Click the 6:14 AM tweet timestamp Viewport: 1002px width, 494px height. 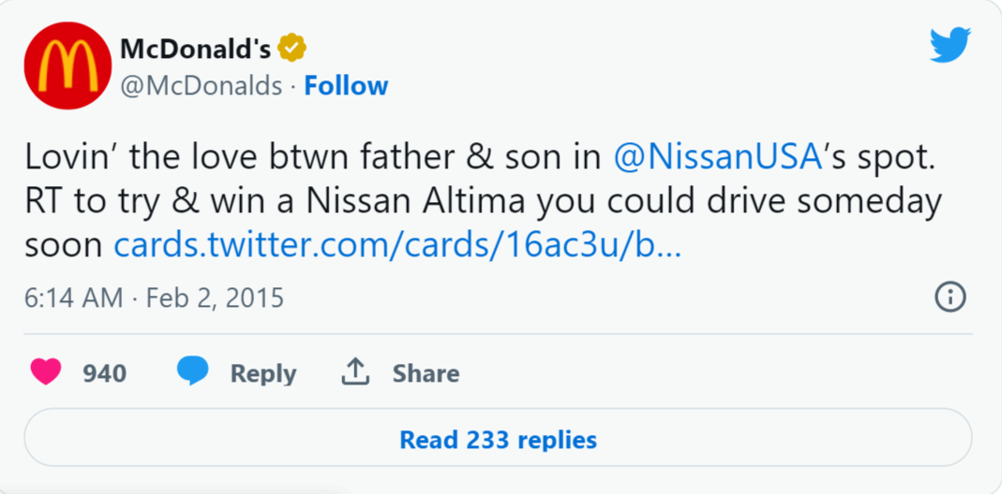point(73,298)
